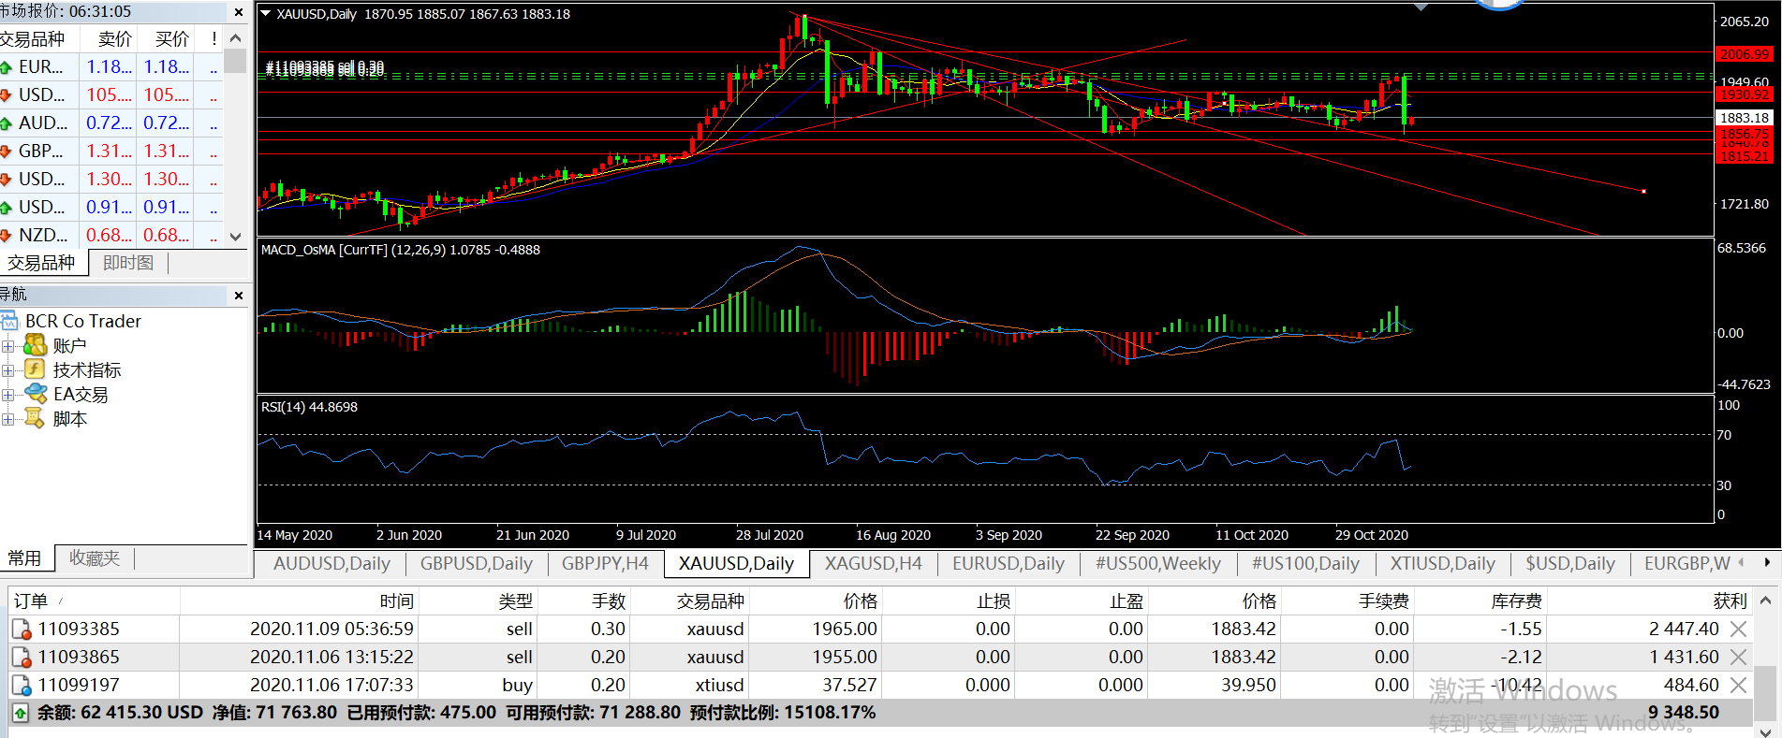Open the XAUUSD chart title dropdown triangle
Image resolution: width=1782 pixels, height=738 pixels.
coord(266,14)
